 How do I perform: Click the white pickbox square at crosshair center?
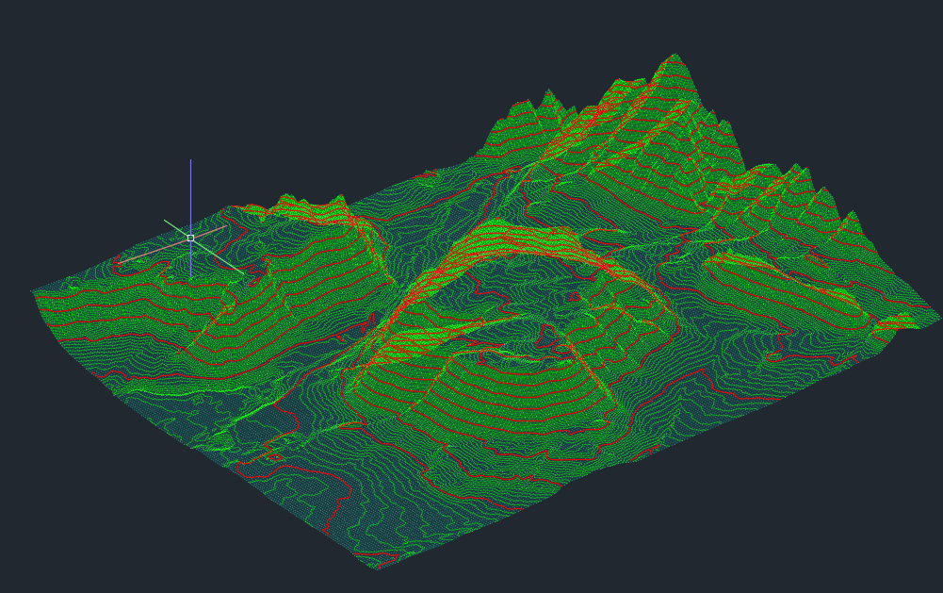[x=190, y=239]
